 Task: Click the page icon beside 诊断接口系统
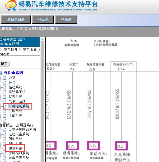coord(5,153)
